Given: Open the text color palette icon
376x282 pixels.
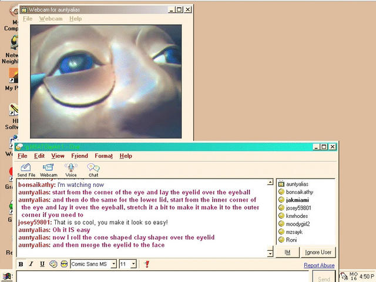Looking at the screenshot, I should click(x=53, y=264).
